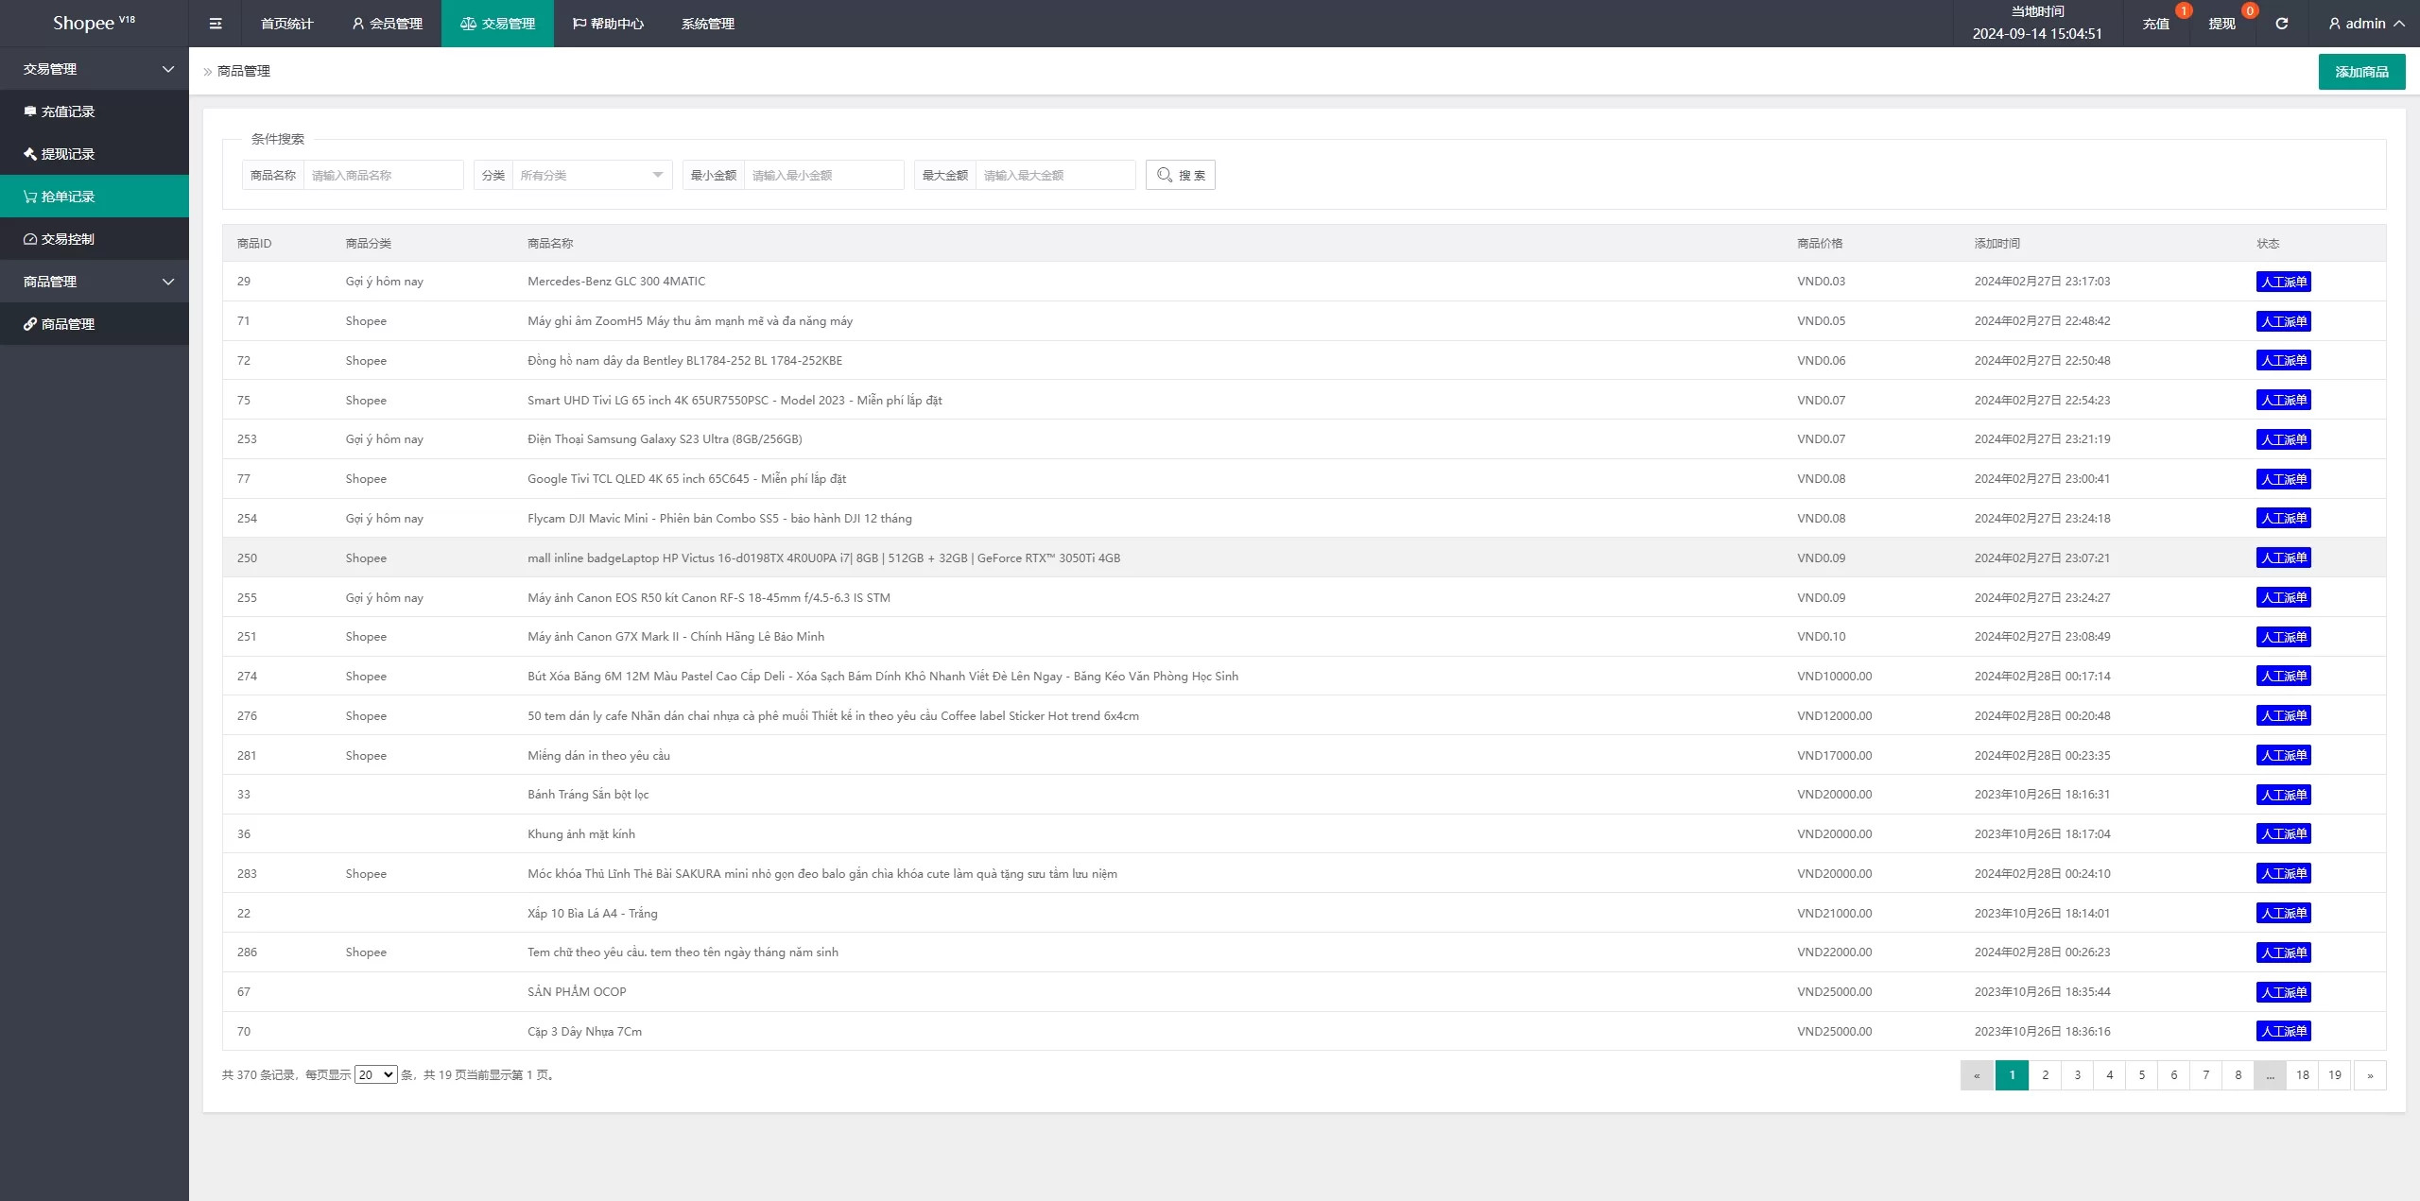Screen dimensions: 2420x1201
Task: Click 人工派单 button for Mercedes-Benz GLC row
Action: pos(2283,282)
